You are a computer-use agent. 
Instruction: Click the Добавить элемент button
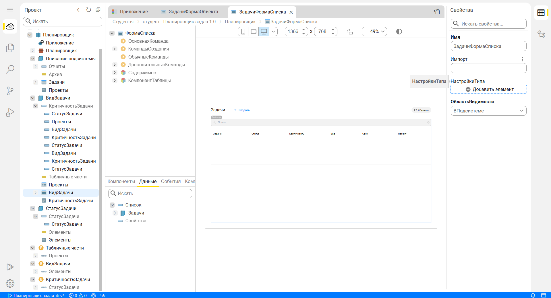pyautogui.click(x=488, y=89)
